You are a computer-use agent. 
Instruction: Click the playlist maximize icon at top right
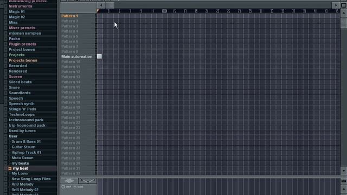[344, 5]
